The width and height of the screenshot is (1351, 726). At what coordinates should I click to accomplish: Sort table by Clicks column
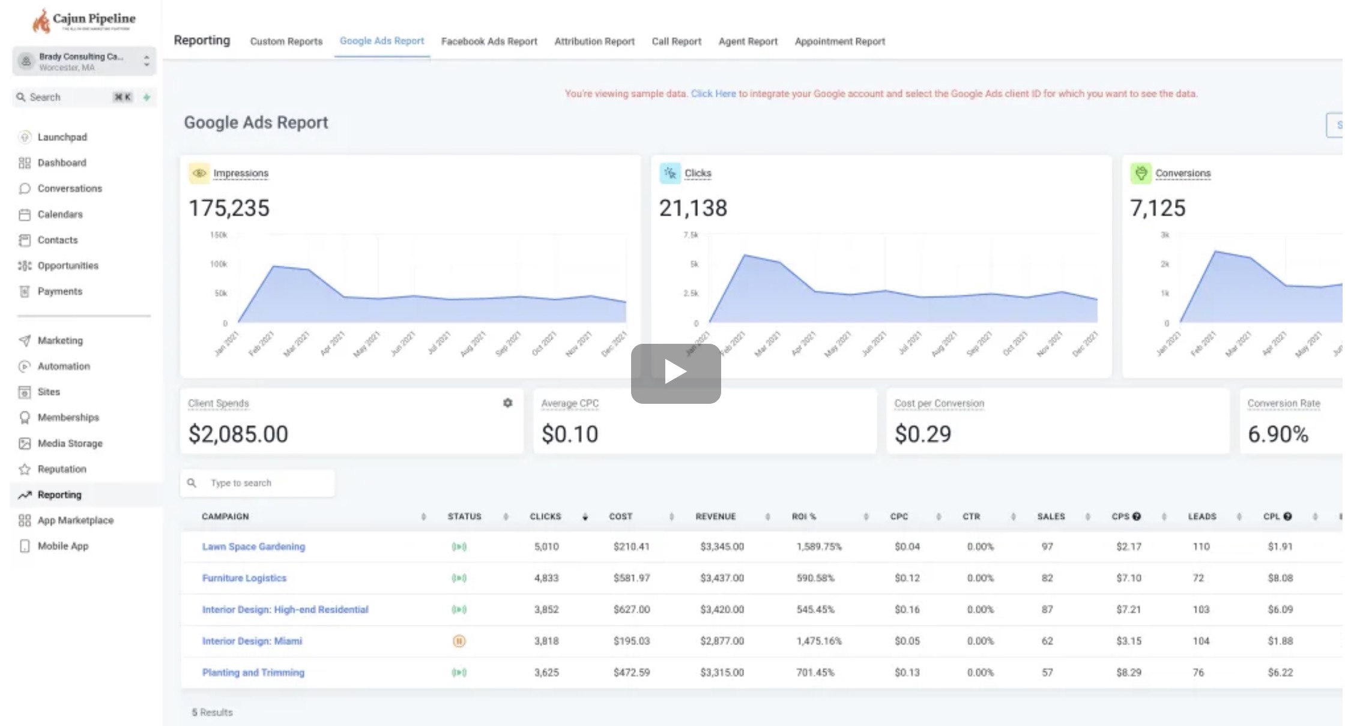pos(585,517)
